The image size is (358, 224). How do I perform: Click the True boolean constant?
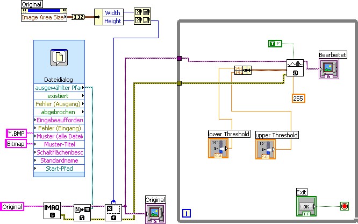275,44
